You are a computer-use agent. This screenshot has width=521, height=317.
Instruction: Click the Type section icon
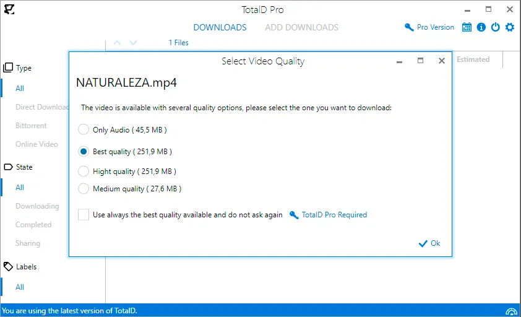[x=8, y=68]
